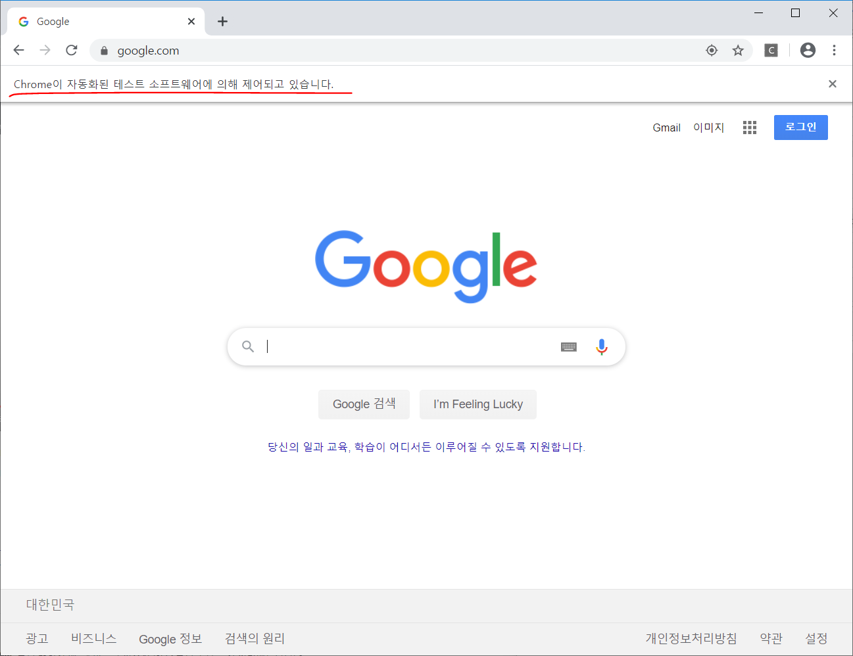This screenshot has width=853, height=656.
Task: Maximize the Chrome window
Action: click(x=795, y=13)
